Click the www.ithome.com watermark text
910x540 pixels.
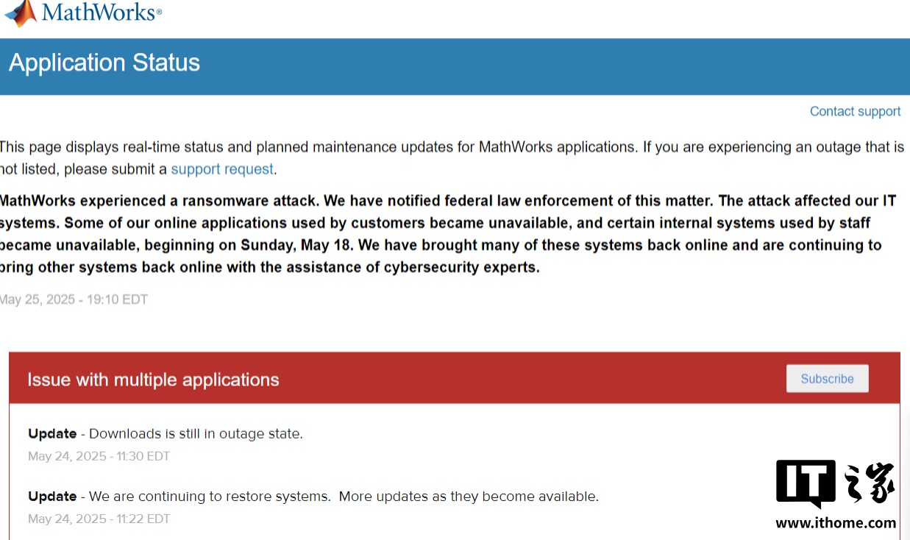pyautogui.click(x=836, y=523)
